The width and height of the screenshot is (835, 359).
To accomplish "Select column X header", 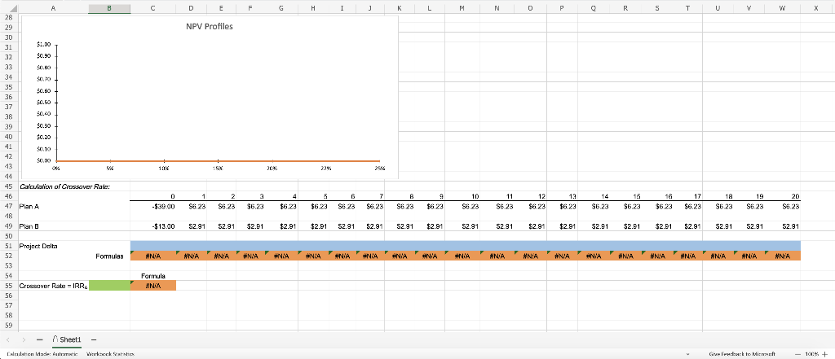I will click(x=815, y=8).
